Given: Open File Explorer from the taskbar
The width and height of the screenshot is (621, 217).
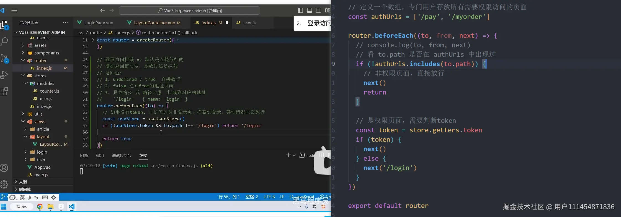Looking at the screenshot, I should (50, 206).
